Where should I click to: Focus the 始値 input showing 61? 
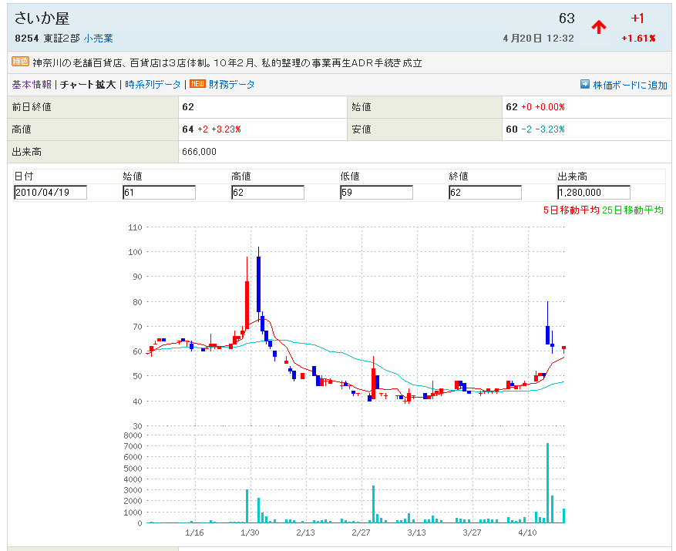159,193
